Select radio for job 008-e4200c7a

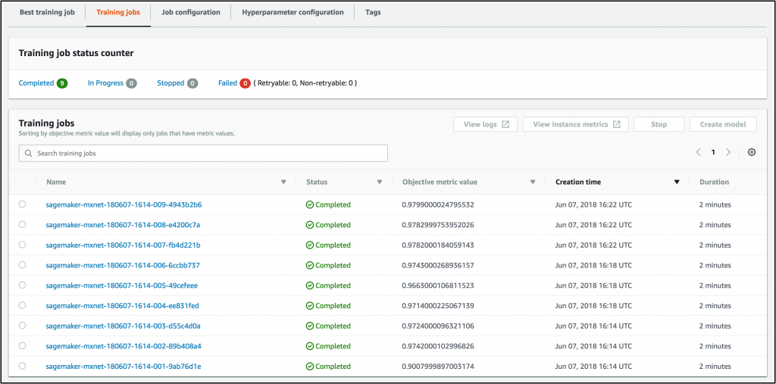pos(22,224)
